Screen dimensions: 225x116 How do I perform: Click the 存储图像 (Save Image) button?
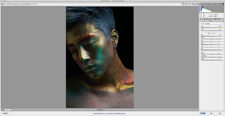coord(6,113)
